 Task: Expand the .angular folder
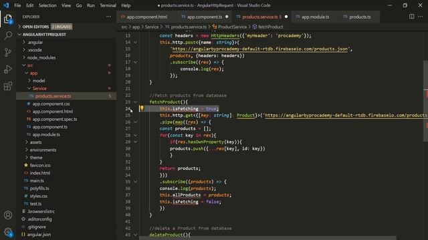[35, 42]
